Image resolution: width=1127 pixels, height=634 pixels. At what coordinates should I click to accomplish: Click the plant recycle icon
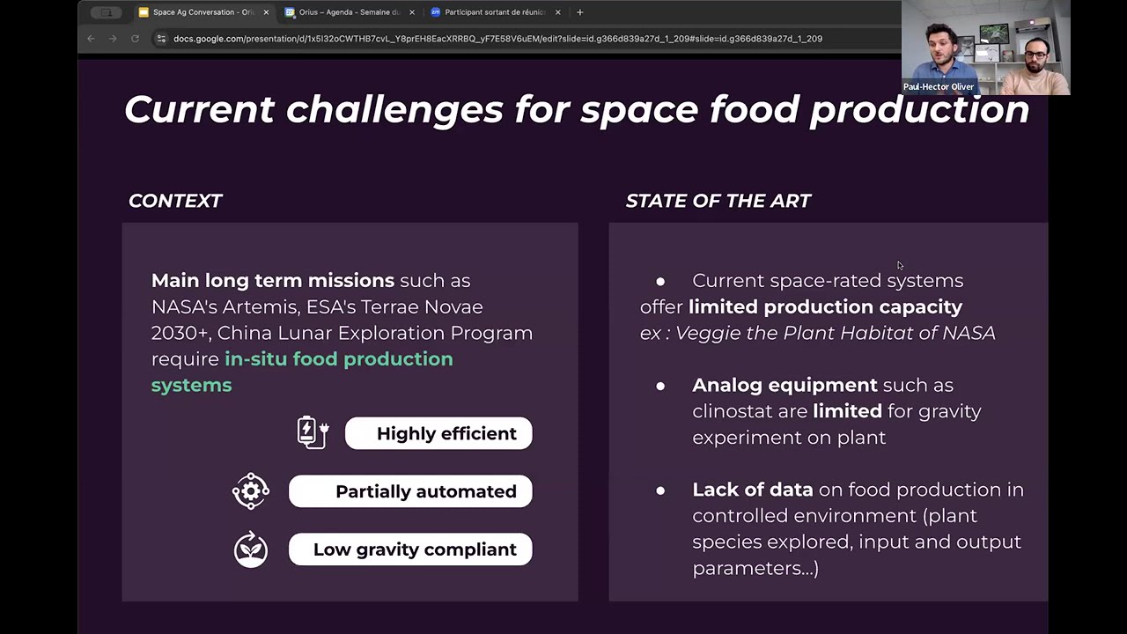point(251,549)
